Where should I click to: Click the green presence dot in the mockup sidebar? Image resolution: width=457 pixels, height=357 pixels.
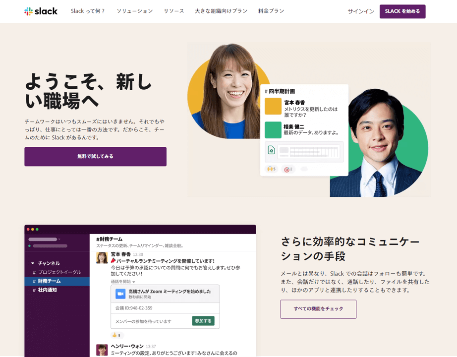click(x=28, y=246)
